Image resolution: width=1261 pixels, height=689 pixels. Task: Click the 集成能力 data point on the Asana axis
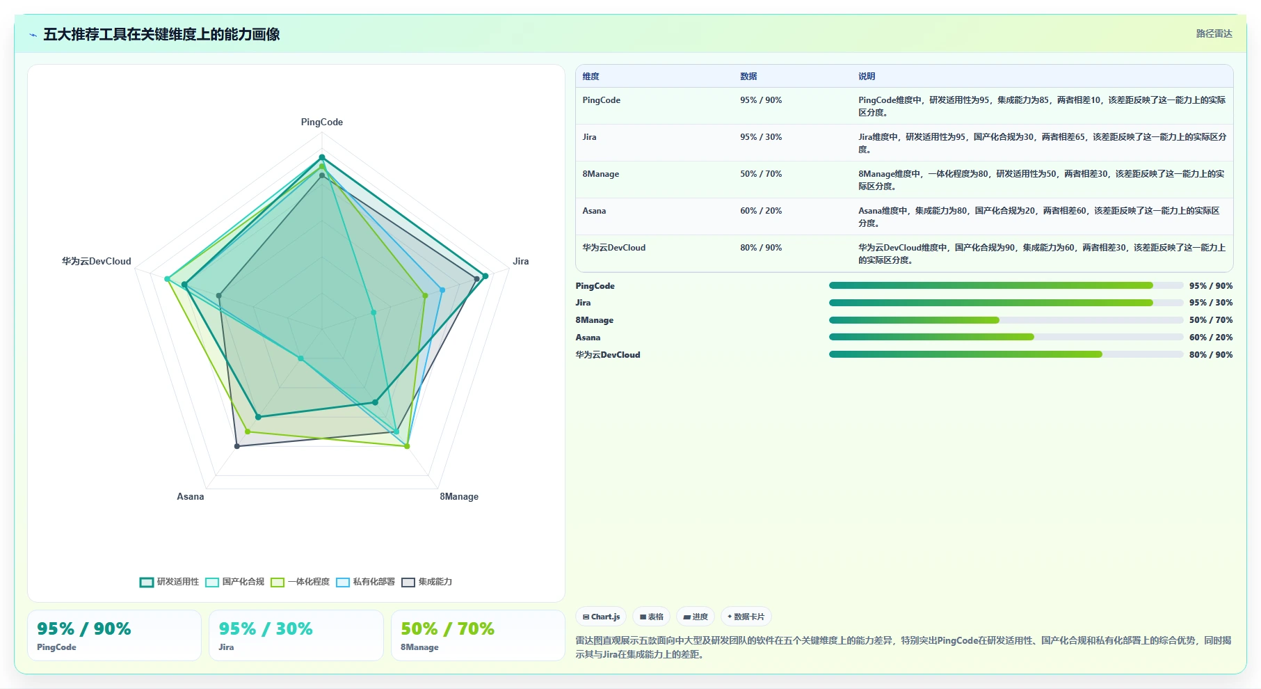coord(237,446)
